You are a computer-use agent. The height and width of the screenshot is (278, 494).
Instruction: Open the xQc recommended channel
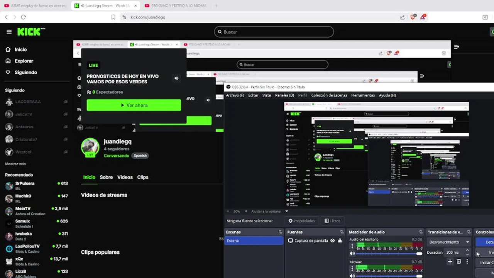click(x=36, y=261)
